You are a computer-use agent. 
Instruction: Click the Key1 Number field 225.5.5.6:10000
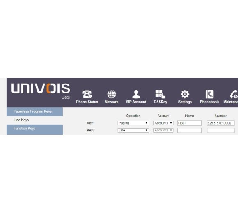click(220, 123)
